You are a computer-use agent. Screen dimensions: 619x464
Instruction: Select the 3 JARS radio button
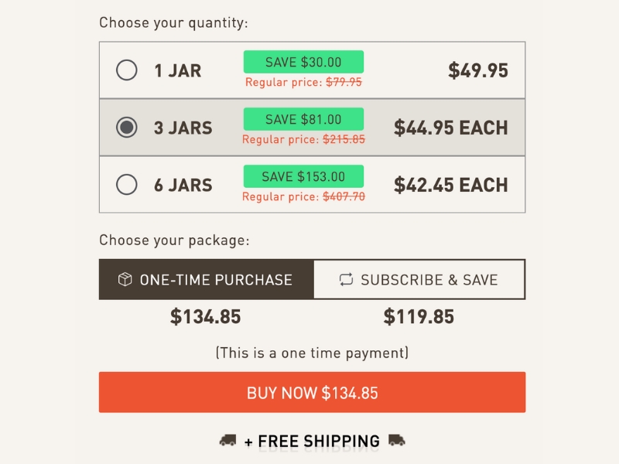pos(127,128)
